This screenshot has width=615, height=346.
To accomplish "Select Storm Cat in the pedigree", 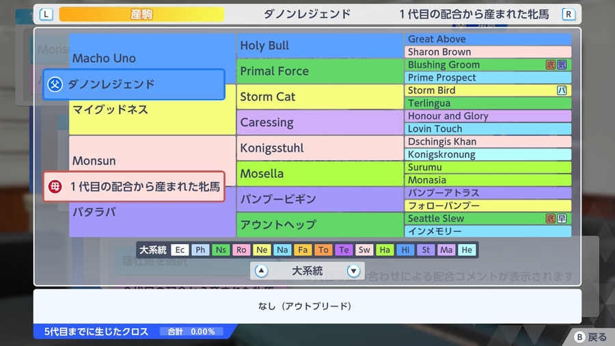I will pos(320,97).
